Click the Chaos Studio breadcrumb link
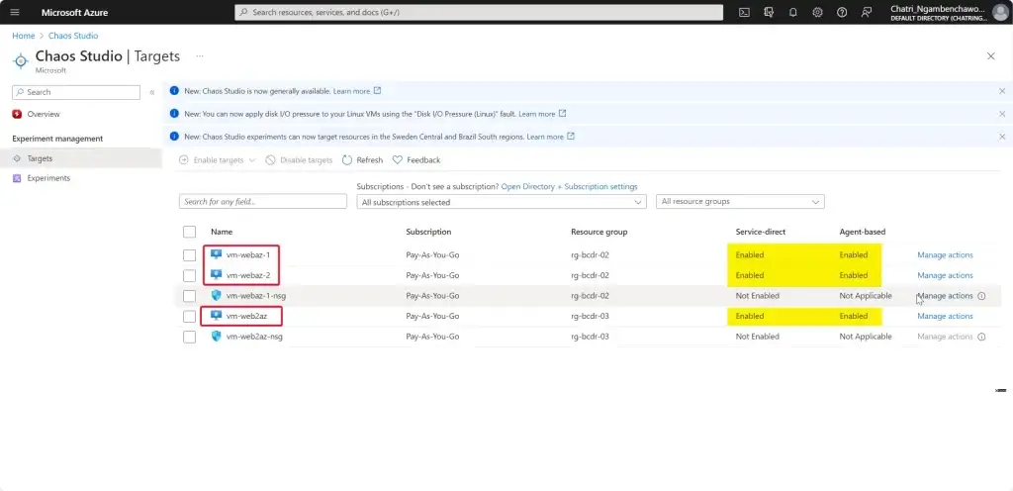 coord(73,36)
